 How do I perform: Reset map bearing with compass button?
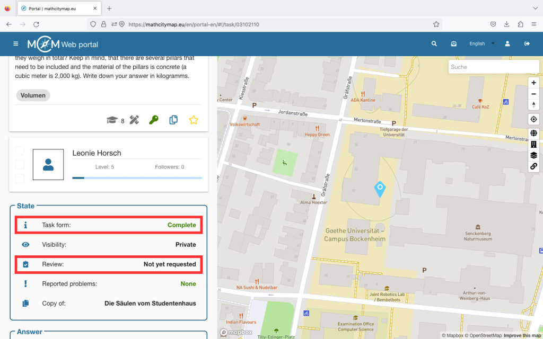[x=533, y=105]
